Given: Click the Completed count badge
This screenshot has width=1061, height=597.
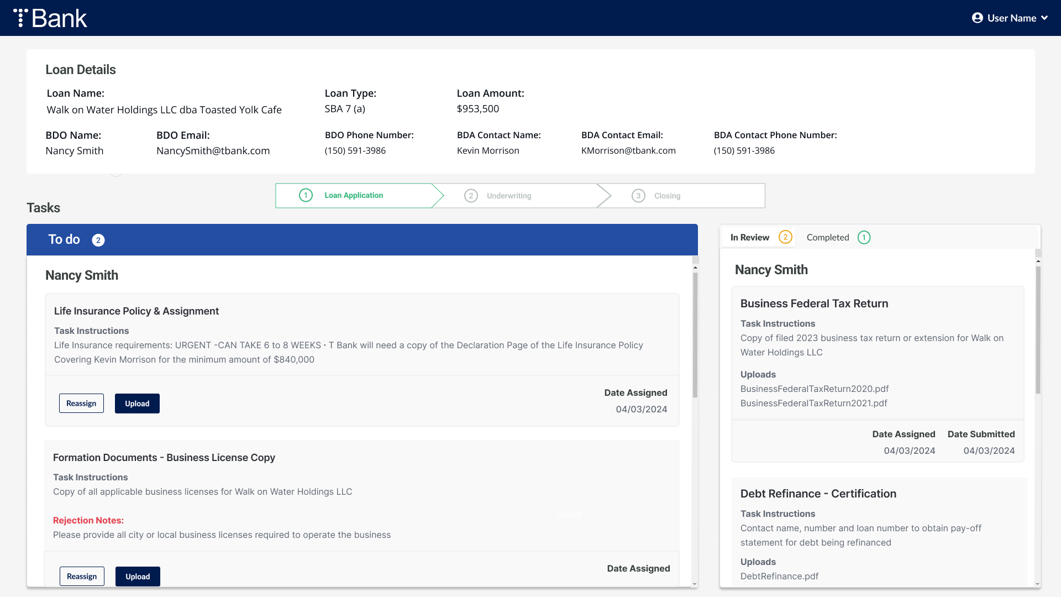Looking at the screenshot, I should point(864,238).
